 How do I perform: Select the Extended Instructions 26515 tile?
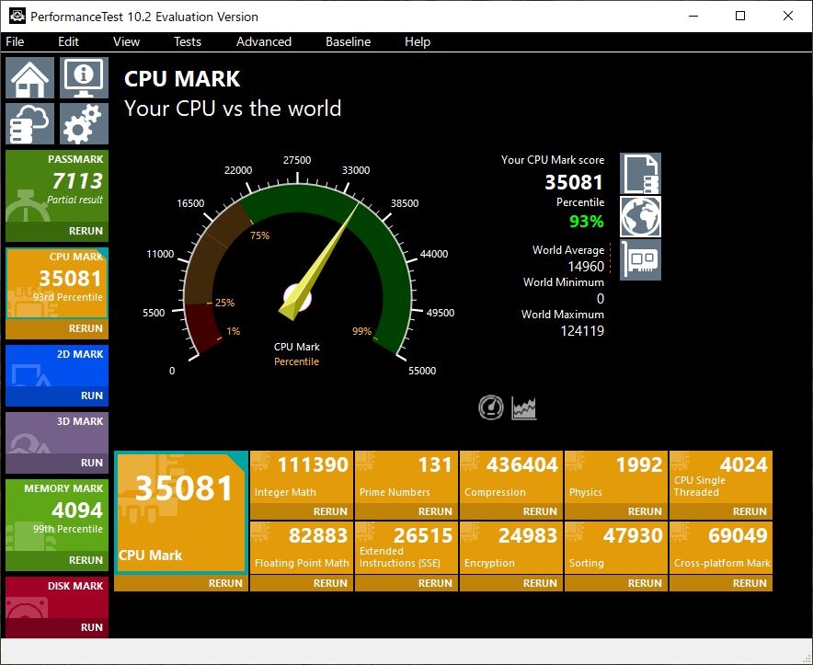tap(406, 548)
